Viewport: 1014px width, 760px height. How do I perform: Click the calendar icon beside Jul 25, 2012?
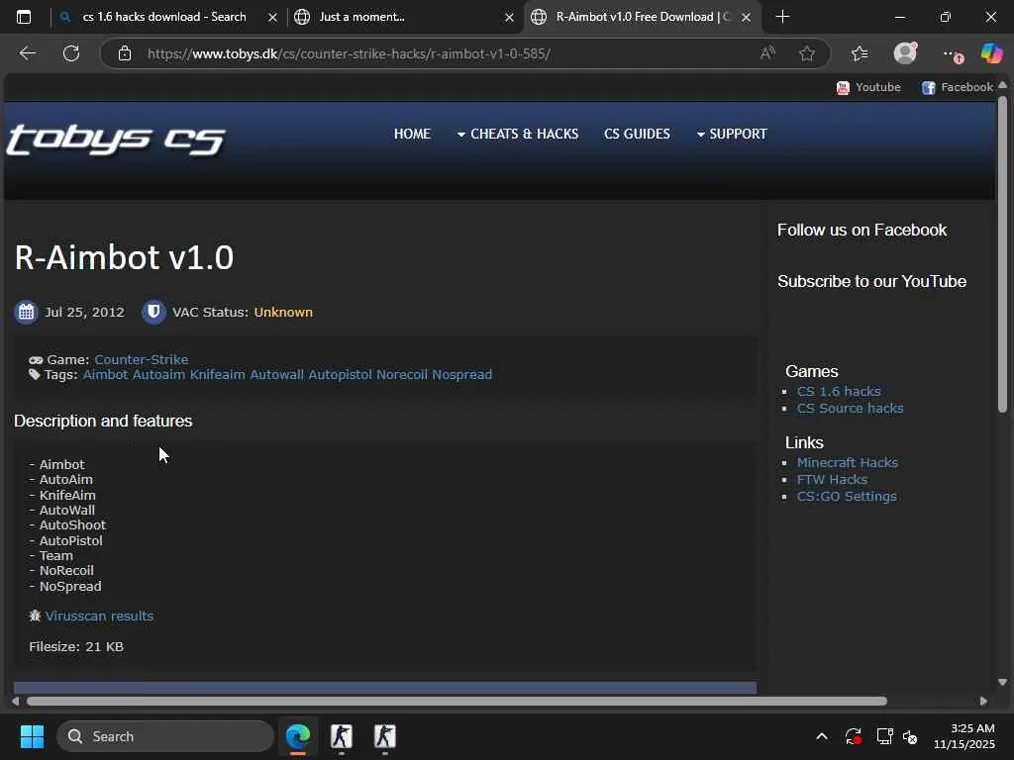click(x=26, y=312)
